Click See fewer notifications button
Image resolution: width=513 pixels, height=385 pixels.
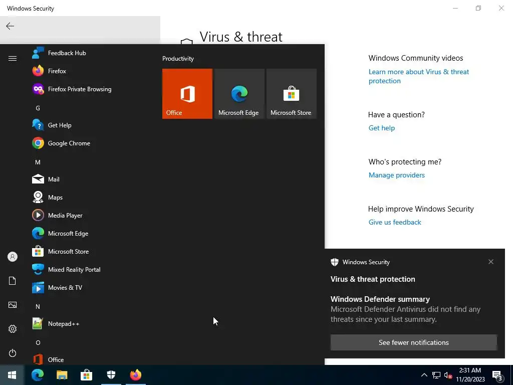coord(413,342)
